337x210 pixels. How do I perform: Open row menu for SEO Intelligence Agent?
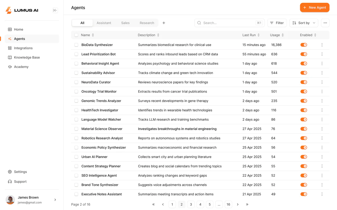point(322,176)
